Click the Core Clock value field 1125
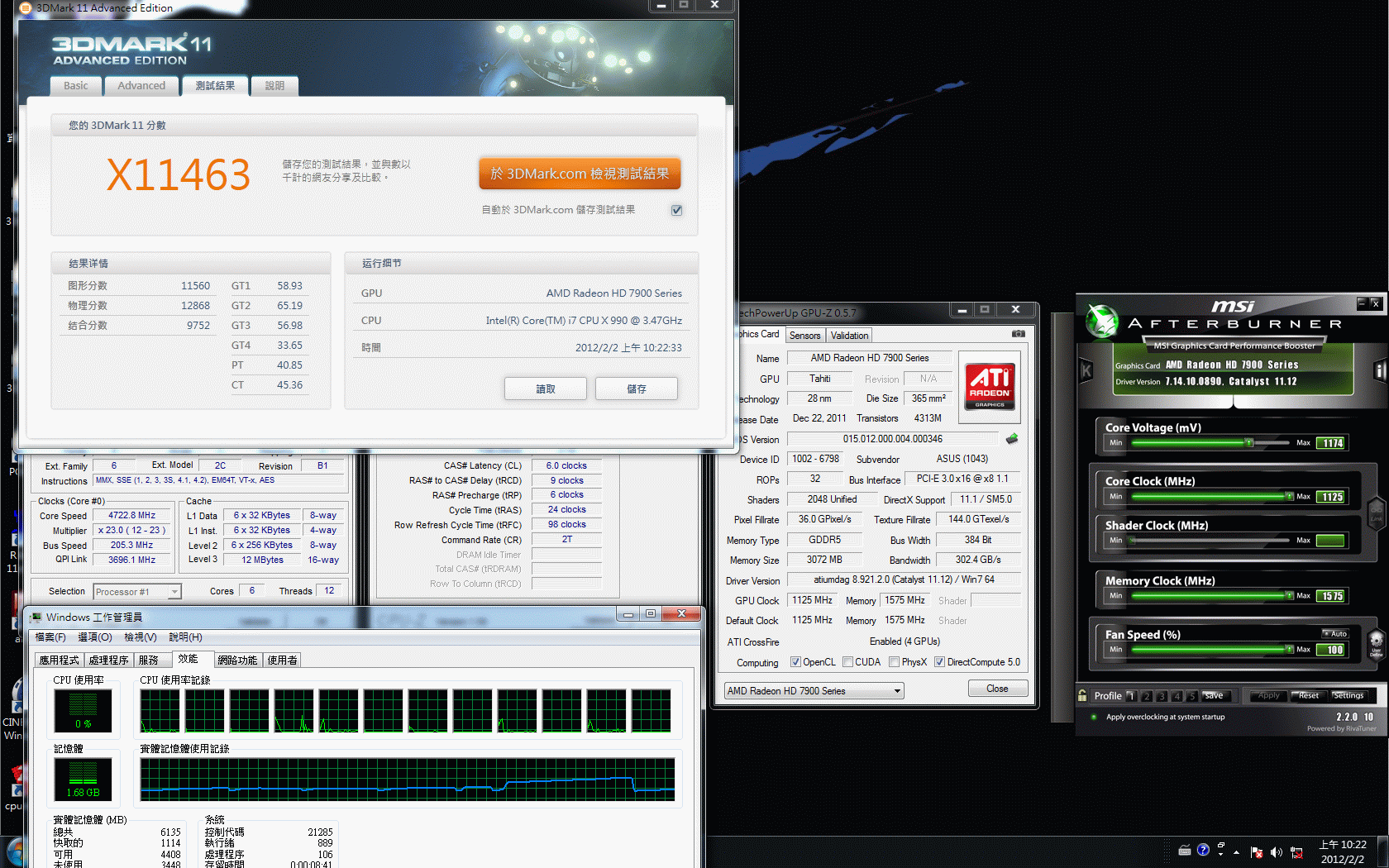Screen dimensions: 1389x868 (x=1332, y=497)
